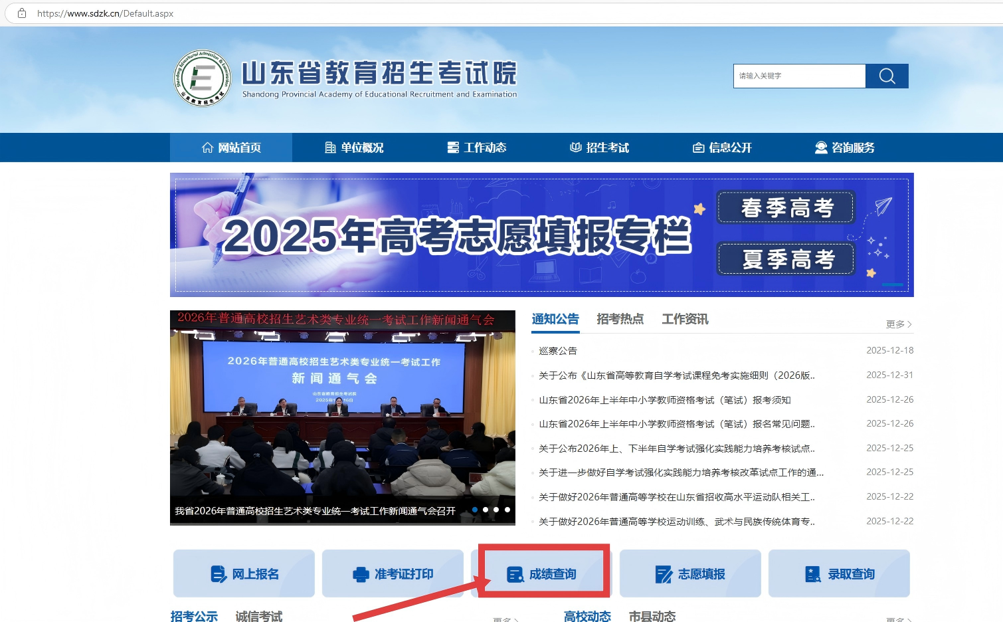Click the site logo emblem
Viewport: 1003px width, 622px height.
coord(203,78)
